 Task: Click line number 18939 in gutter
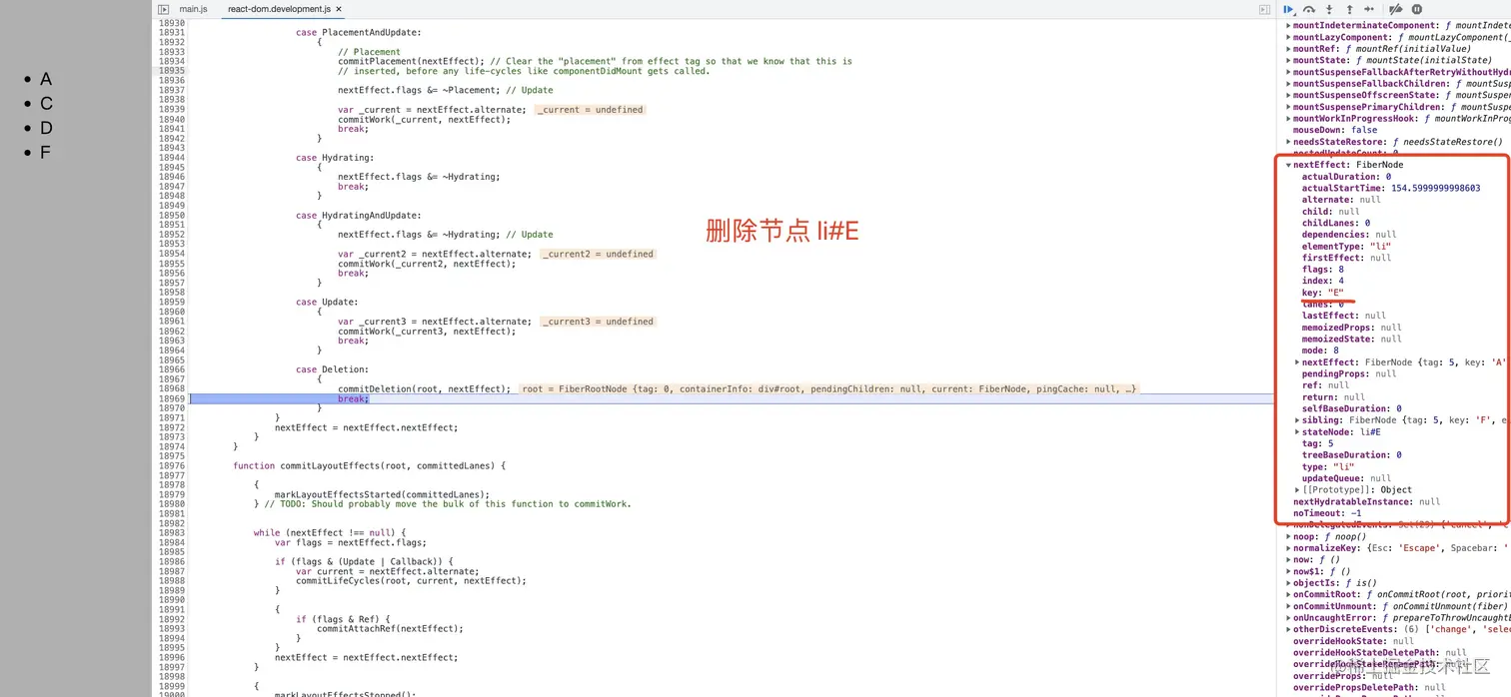172,109
